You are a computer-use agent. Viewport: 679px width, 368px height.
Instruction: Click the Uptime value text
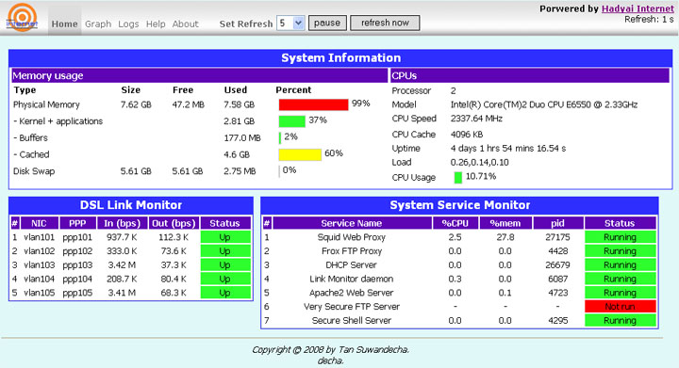tap(508, 148)
